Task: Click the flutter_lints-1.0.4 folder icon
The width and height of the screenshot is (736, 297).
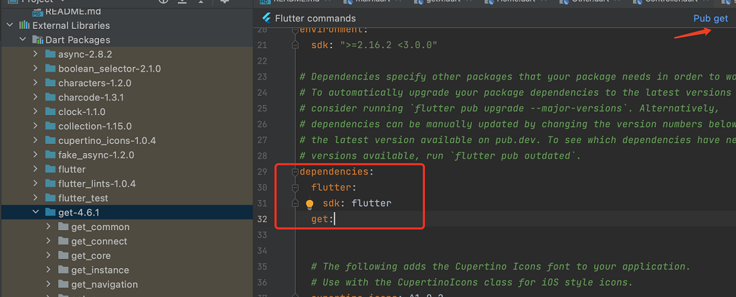Action: click(50, 183)
